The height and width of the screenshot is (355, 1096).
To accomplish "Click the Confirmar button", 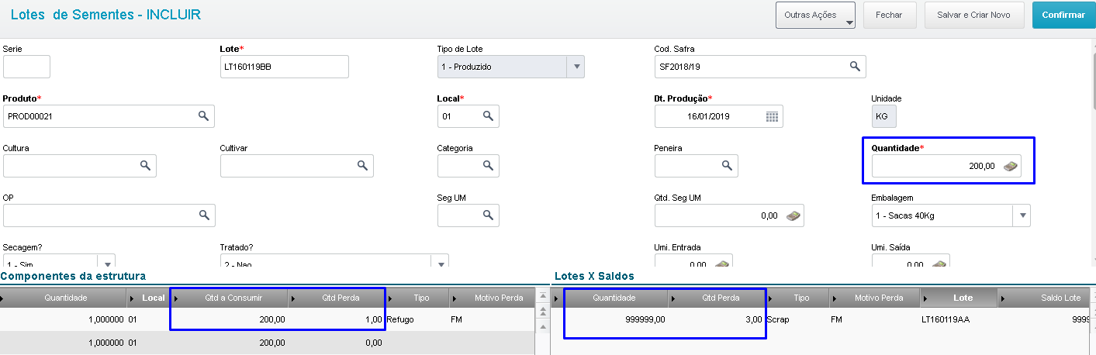I will [1063, 15].
